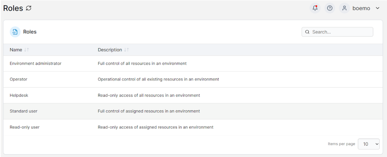387x157 pixels.
Task: Open the Items per page dropdown
Action: click(x=369, y=144)
